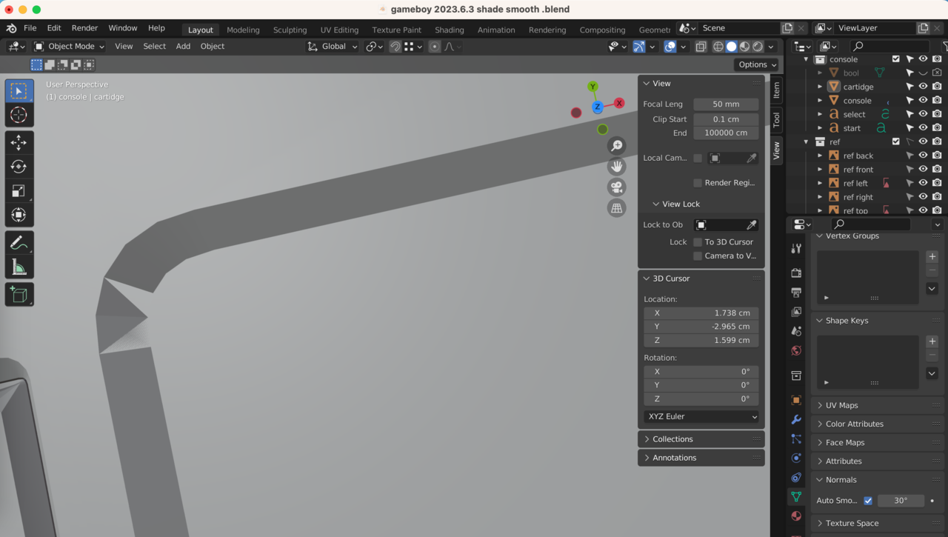The image size is (948, 537).
Task: Switch to orthographic view grid icon
Action: pos(616,208)
